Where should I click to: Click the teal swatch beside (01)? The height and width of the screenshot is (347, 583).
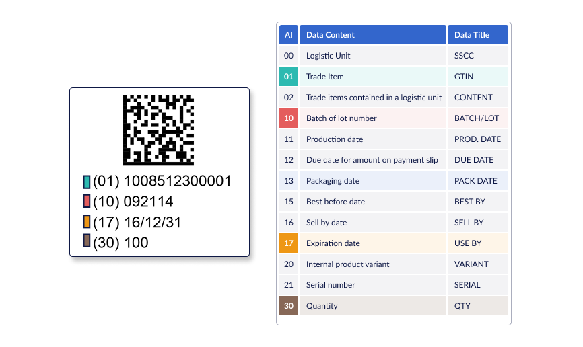[x=87, y=182]
